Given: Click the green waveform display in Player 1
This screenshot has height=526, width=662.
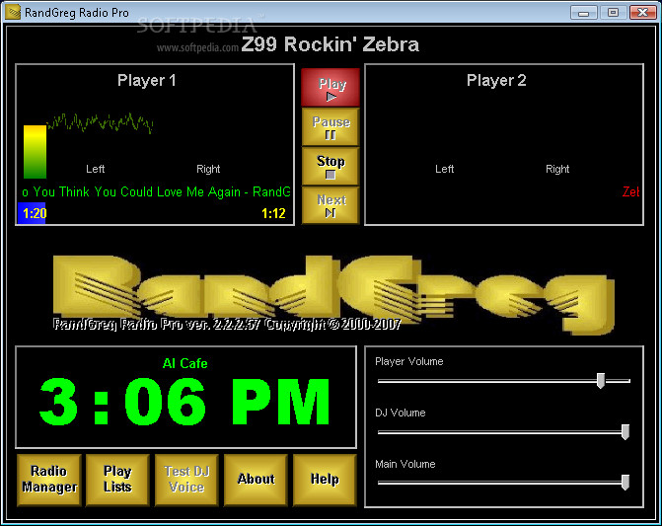Looking at the screenshot, I should (100, 122).
